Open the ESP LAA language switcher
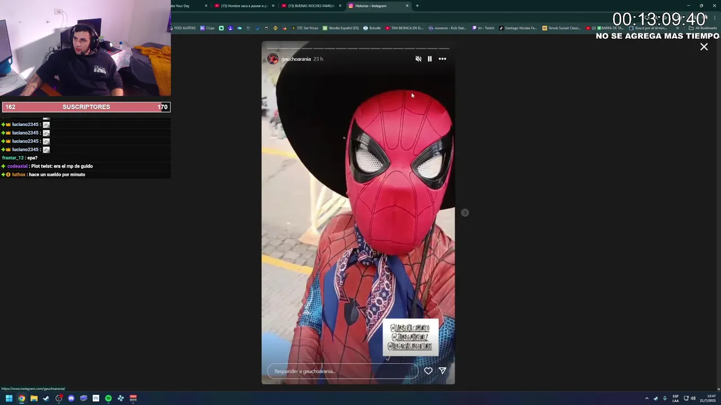This screenshot has height=405, width=721. click(x=675, y=398)
